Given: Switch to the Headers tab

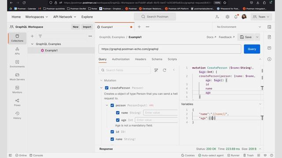Looking at the screenshot, I should click(141, 59).
